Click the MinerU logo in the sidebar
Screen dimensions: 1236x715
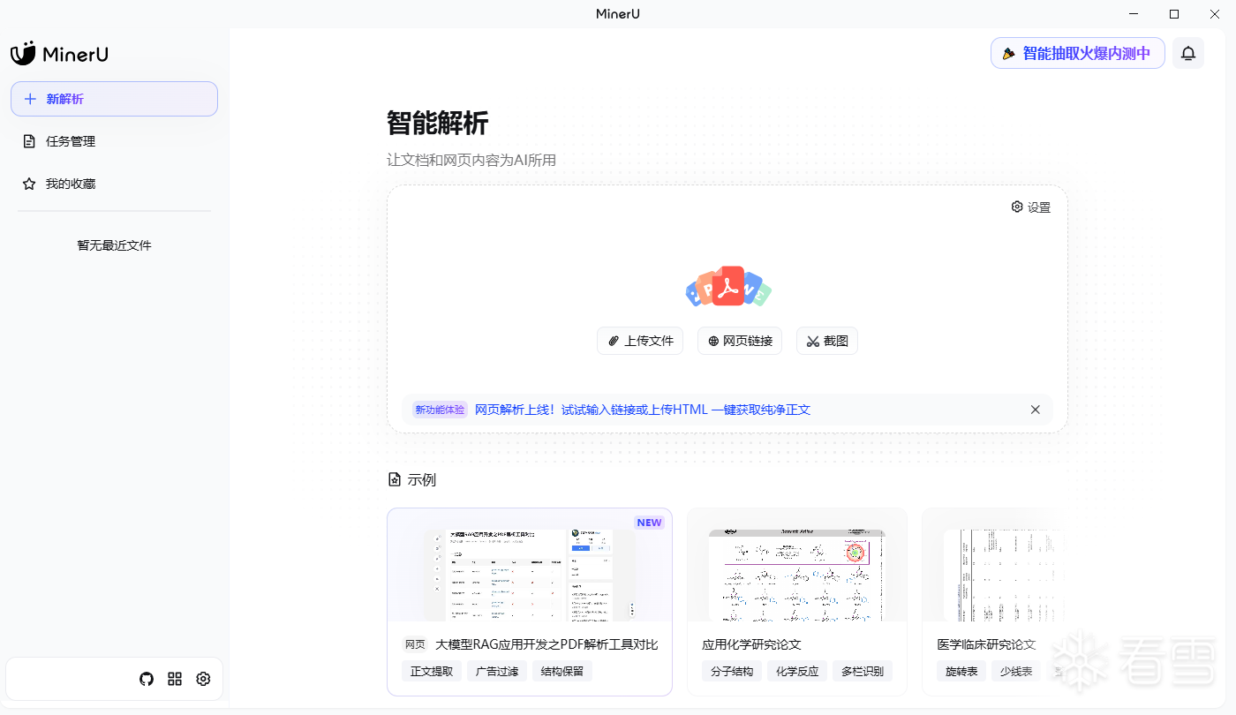59,54
